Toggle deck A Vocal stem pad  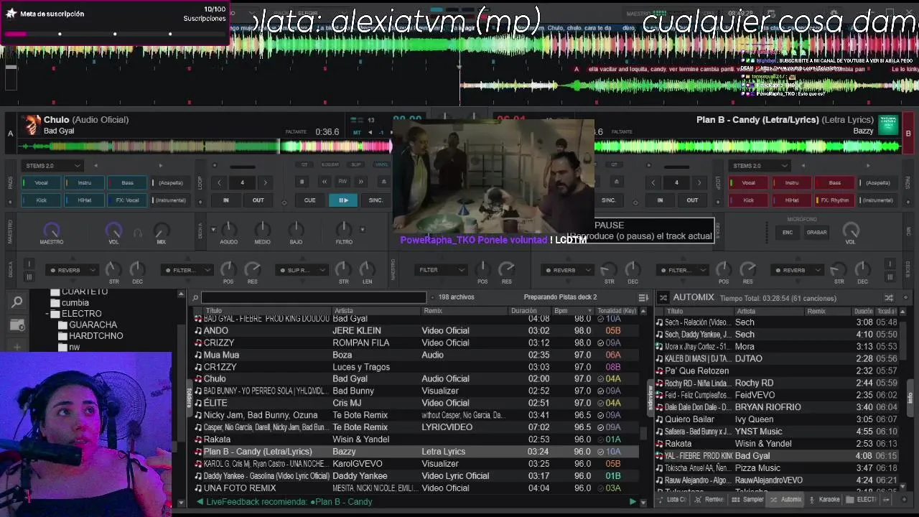coord(41,182)
